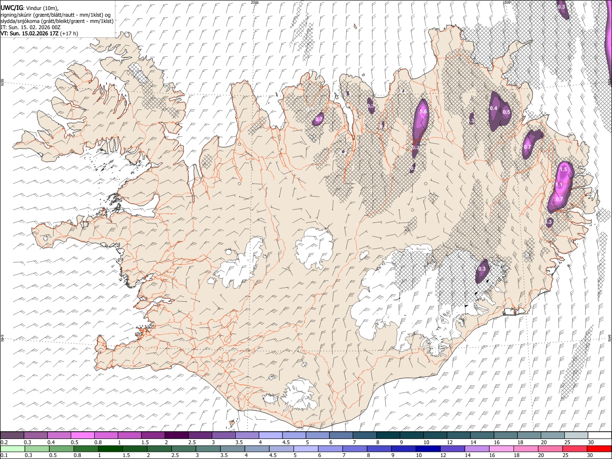Pick lower legend deep blue swatch between 10 and 12

[427, 449]
